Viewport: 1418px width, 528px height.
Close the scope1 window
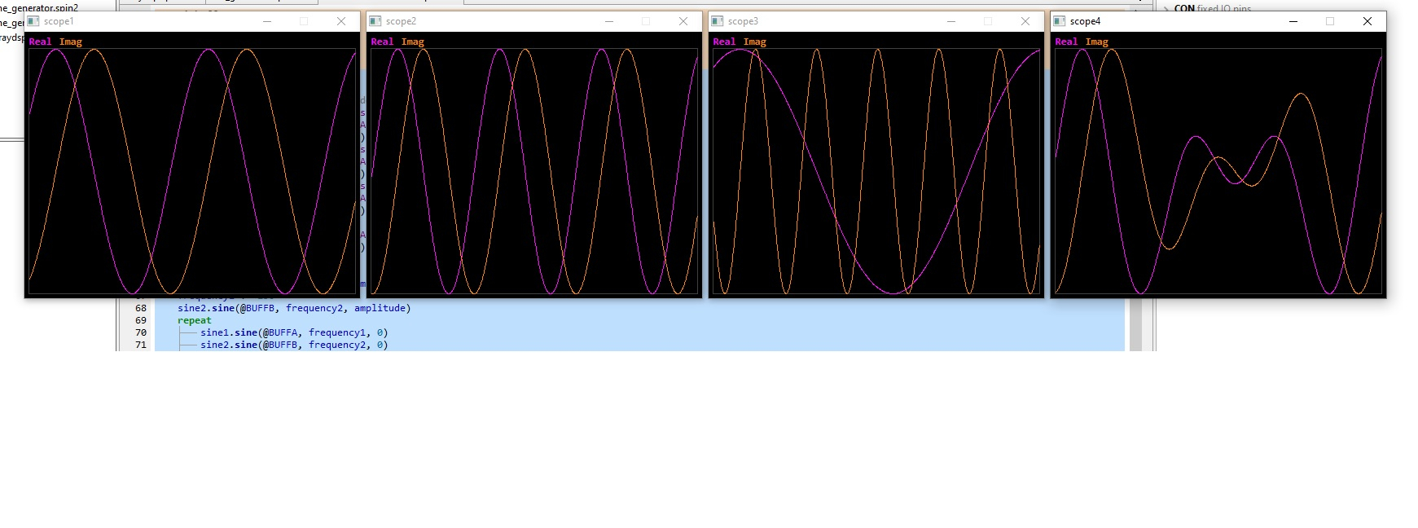coord(341,21)
